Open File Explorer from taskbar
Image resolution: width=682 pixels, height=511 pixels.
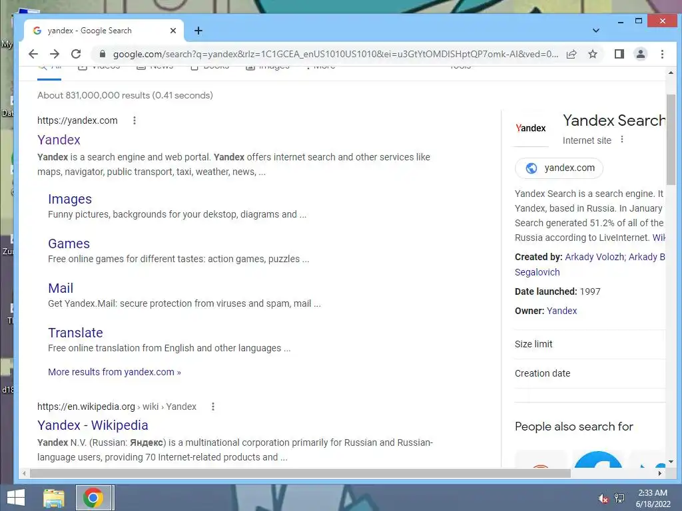53,498
